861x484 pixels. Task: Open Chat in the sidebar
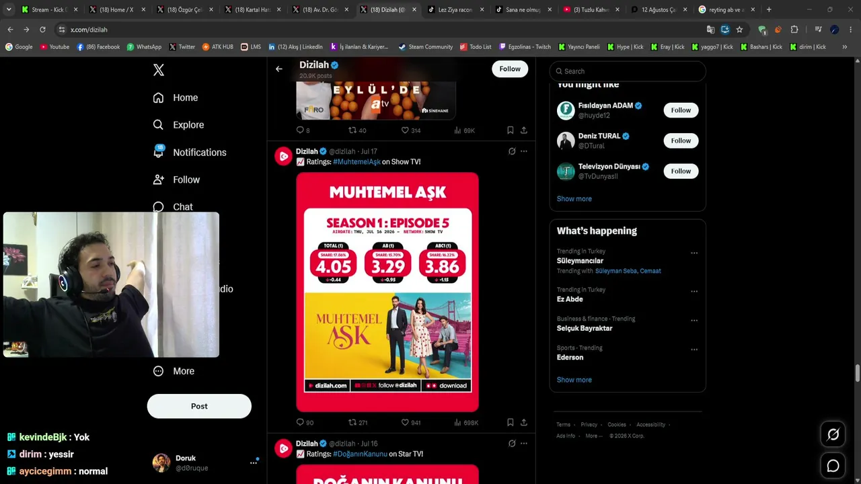tap(173, 206)
